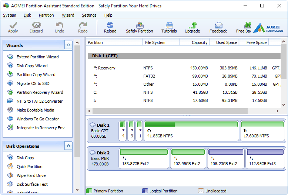
Task: Click the NTFS to FAT32 Converter icon
Action: click(10, 101)
